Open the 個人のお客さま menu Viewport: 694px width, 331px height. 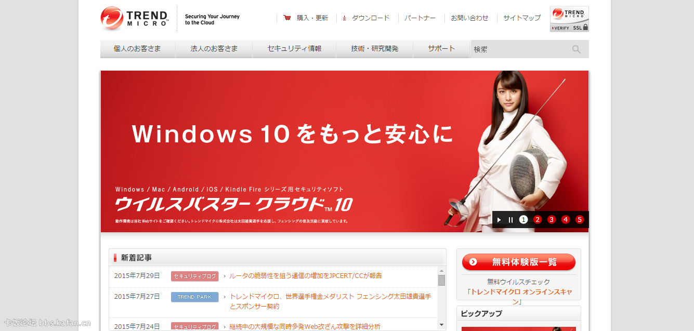137,49
